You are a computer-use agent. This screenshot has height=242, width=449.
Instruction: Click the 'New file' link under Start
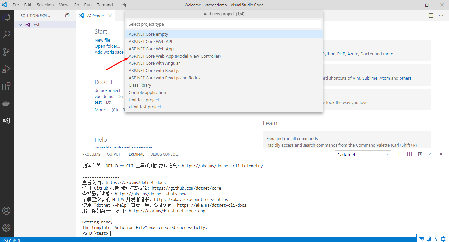coord(102,40)
